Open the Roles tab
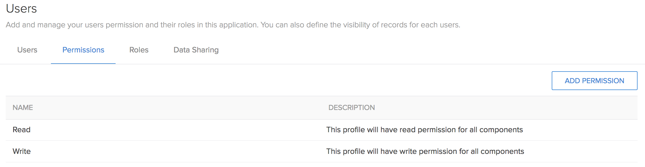The width and height of the screenshot is (645, 167). [139, 50]
